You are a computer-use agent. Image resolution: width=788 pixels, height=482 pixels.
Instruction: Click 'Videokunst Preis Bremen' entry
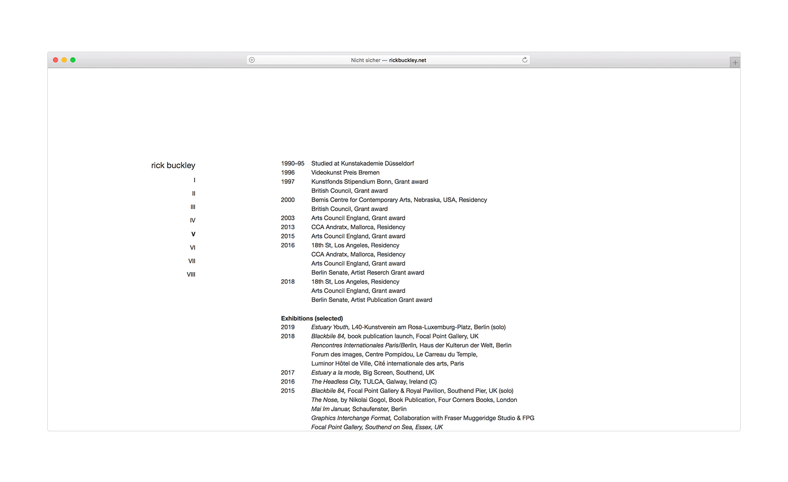(x=345, y=173)
